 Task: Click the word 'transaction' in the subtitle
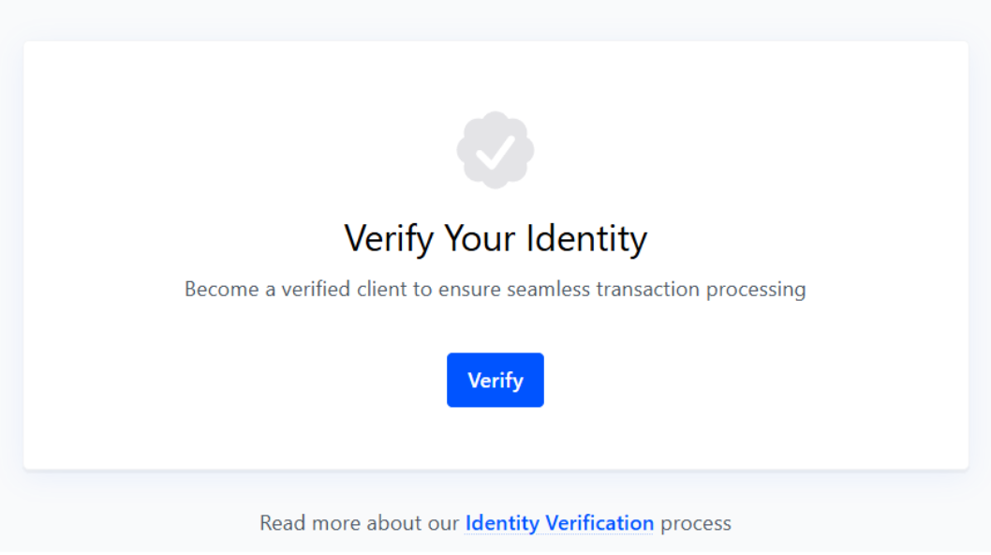[635, 289]
